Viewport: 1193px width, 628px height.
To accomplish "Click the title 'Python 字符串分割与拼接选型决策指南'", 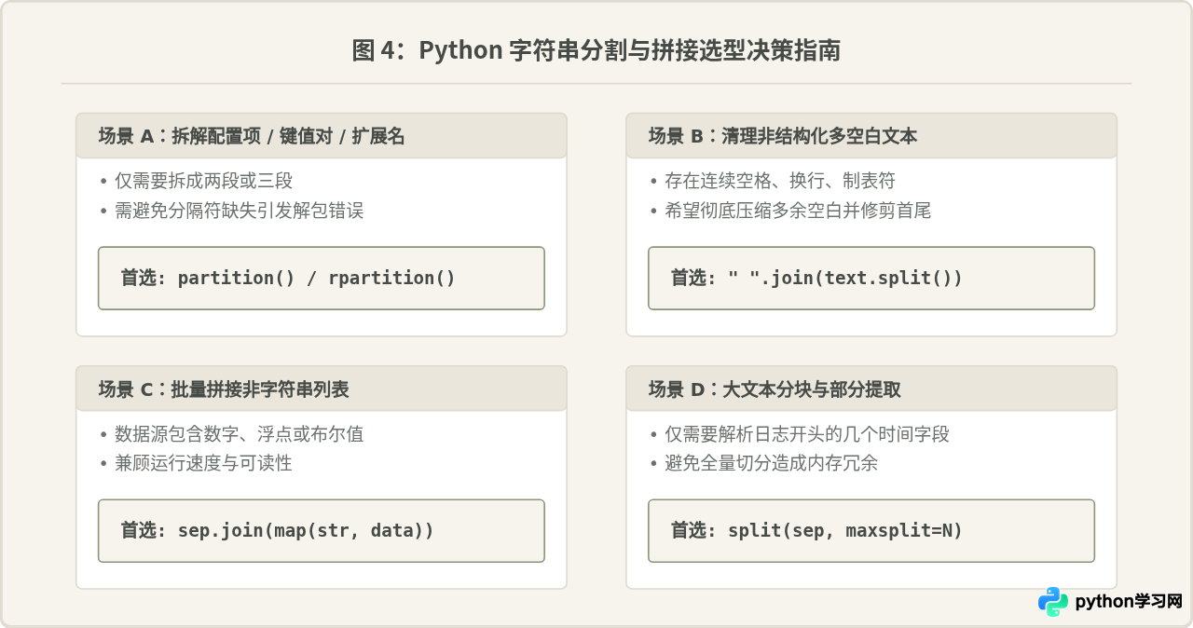I will [x=596, y=50].
